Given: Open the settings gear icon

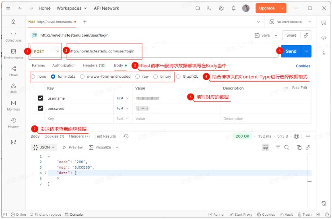Looking at the screenshot, I should point(221,8).
